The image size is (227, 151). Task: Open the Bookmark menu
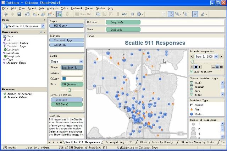(x=77, y=8)
